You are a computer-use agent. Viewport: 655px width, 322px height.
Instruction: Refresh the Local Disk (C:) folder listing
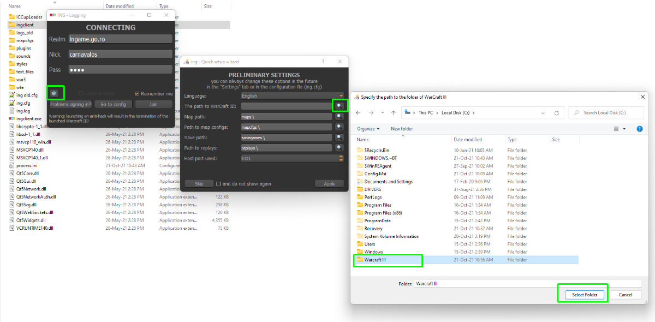[x=556, y=113]
